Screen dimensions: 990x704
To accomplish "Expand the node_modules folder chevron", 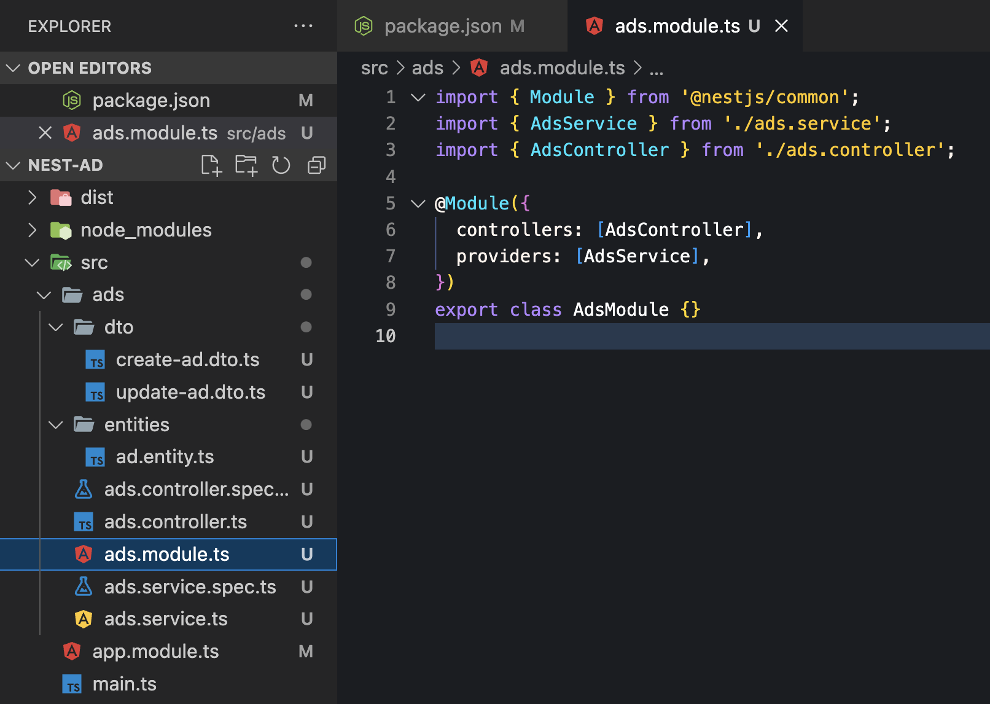I will coord(33,230).
